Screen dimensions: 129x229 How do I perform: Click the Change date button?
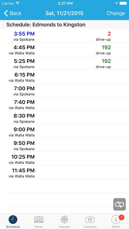pyautogui.click(x=116, y=13)
